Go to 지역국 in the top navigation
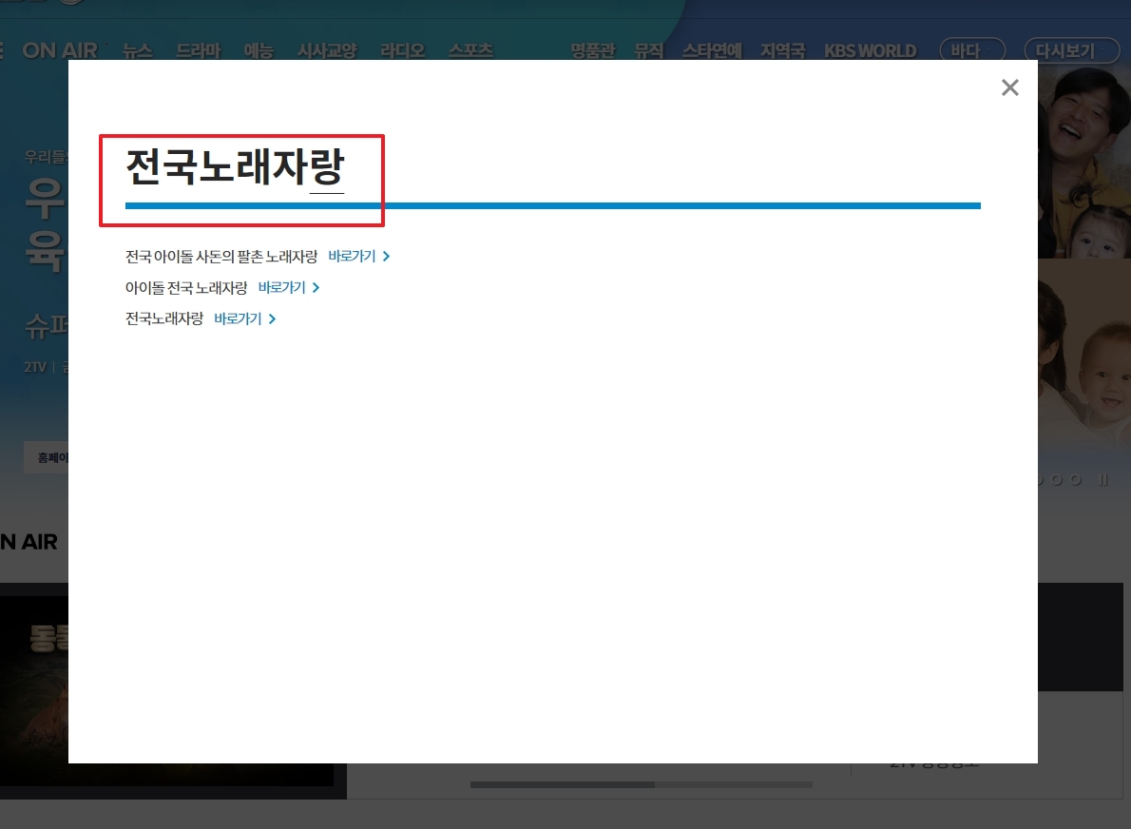 pos(782,50)
